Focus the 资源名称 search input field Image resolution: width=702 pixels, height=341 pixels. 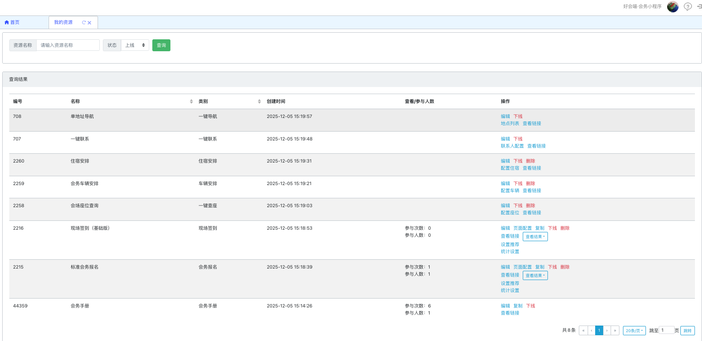(x=68, y=45)
